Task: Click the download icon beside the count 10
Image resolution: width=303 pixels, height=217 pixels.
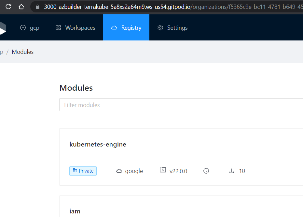Action: [231, 171]
